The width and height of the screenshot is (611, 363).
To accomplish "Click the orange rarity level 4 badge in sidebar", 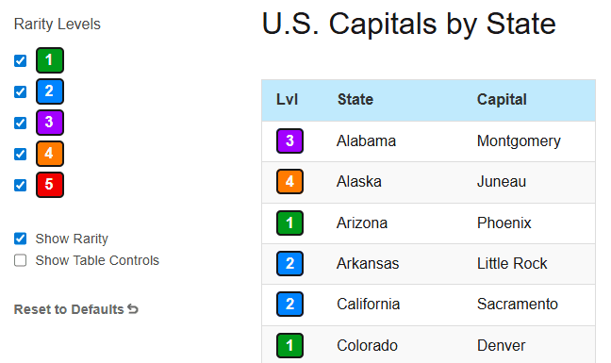I will click(x=50, y=154).
